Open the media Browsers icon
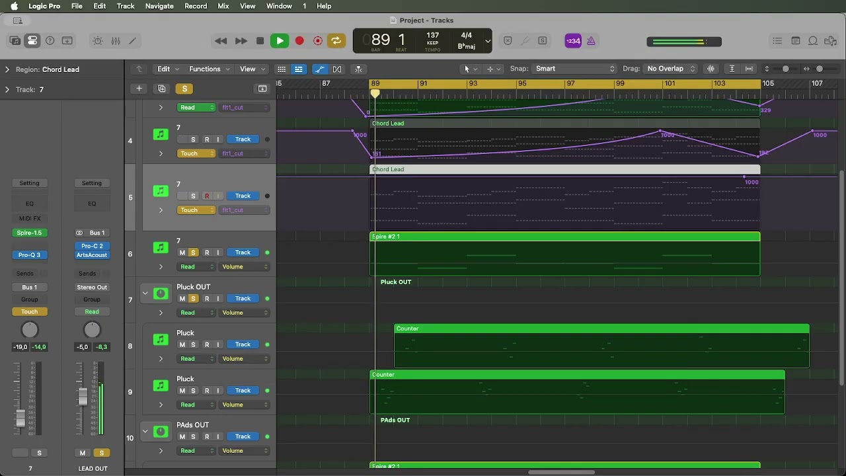This screenshot has height=476, width=846. pyautogui.click(x=831, y=41)
